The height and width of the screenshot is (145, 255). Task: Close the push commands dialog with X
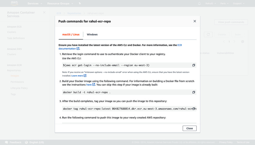pos(194,21)
